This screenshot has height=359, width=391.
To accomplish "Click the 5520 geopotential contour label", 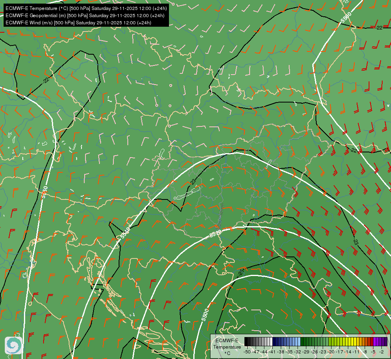I will coord(215,234).
